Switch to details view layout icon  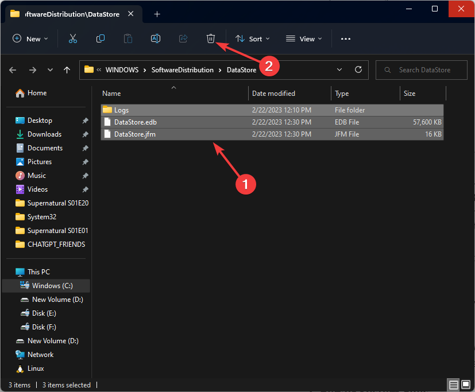[x=453, y=385]
